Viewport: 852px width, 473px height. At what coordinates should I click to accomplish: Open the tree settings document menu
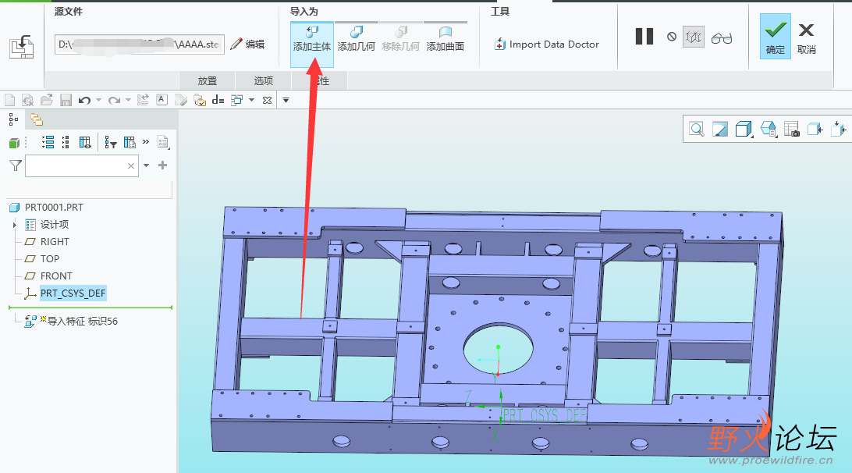point(163,142)
